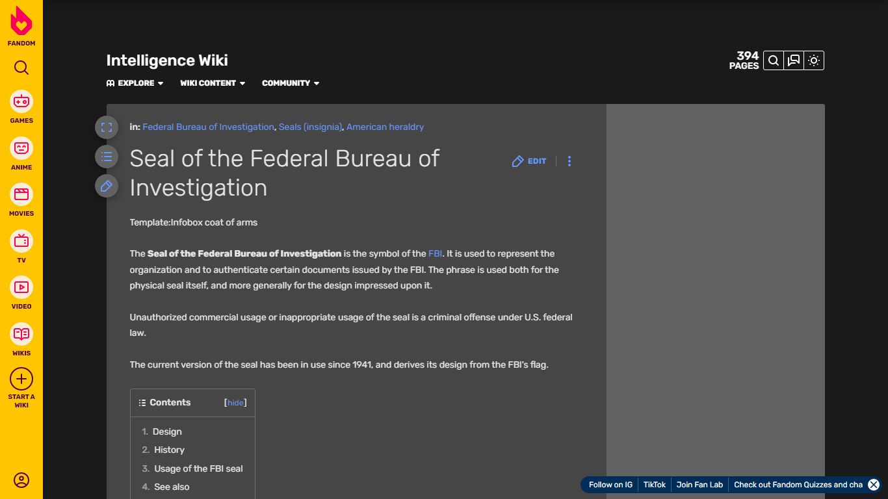
Task: Open the Intelligence Wiki home title
Action: tap(167, 60)
